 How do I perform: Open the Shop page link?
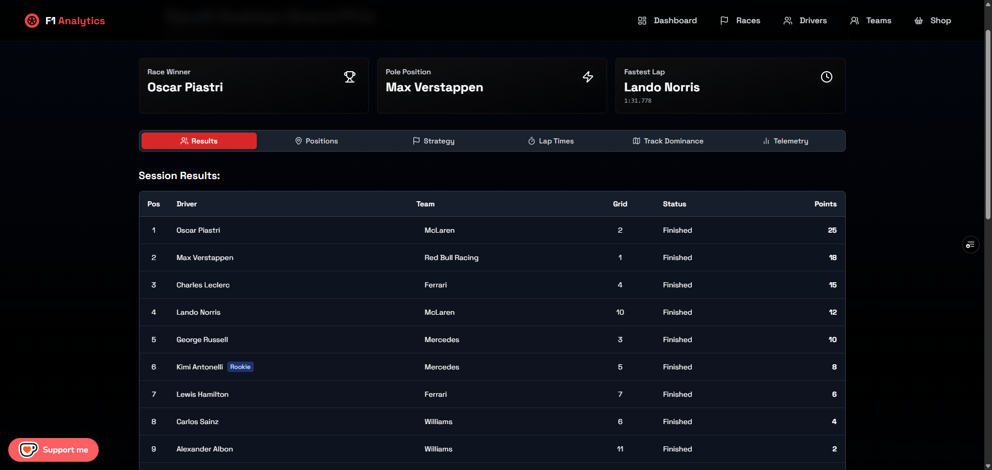[933, 21]
